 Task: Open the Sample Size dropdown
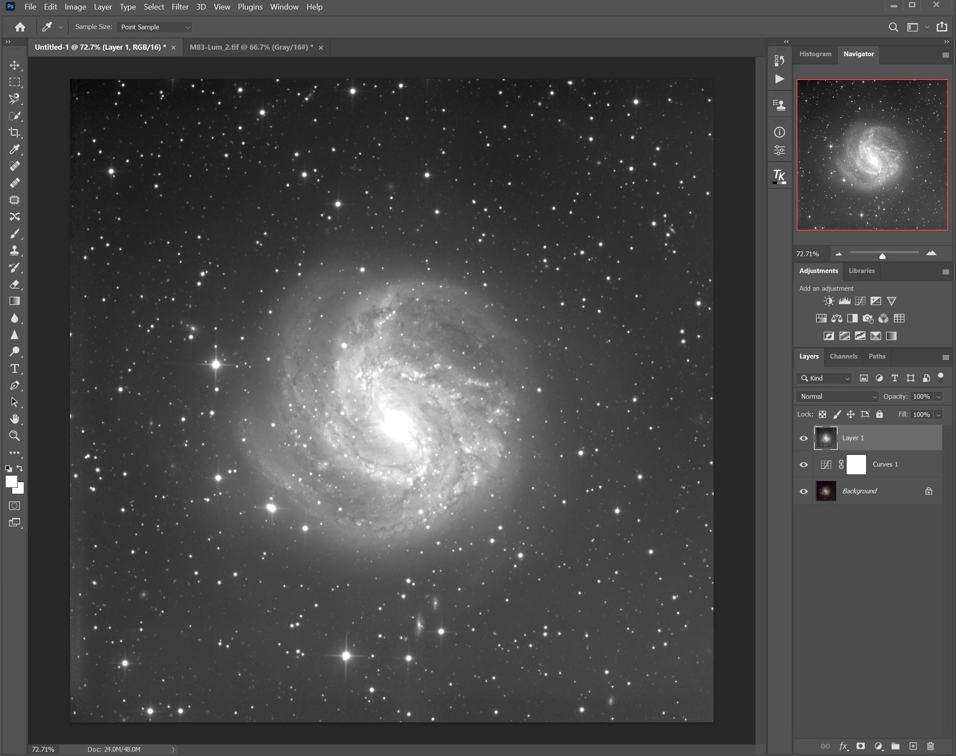click(x=154, y=27)
